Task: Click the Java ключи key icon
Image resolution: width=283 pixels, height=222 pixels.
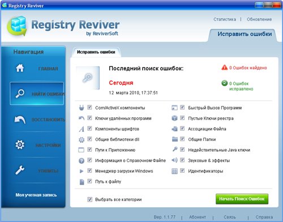Action: tap(175, 150)
